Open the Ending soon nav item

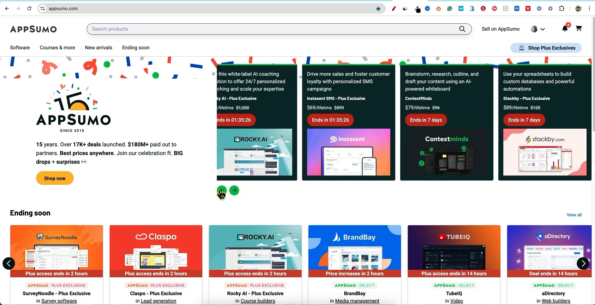[136, 47]
